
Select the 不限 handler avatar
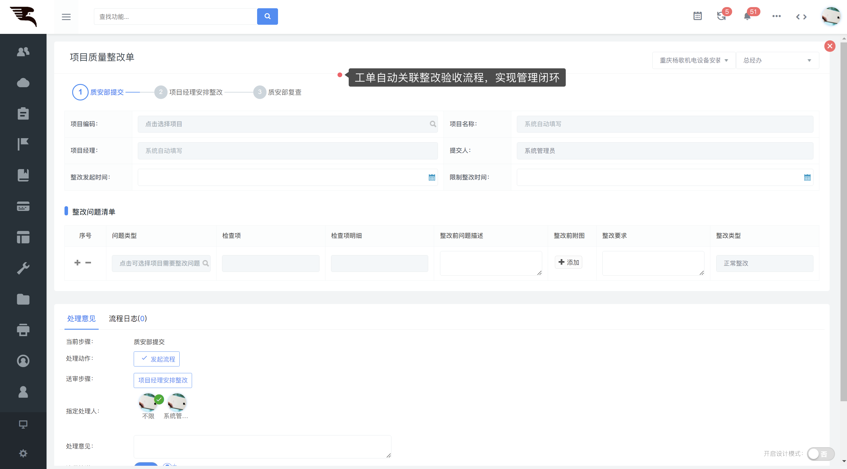pyautogui.click(x=148, y=402)
